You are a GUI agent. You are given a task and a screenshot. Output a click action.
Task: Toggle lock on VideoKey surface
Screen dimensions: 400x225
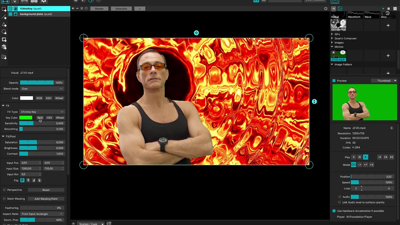click(16, 8)
